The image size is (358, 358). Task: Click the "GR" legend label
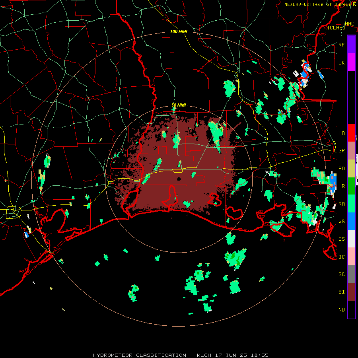pyautogui.click(x=341, y=151)
